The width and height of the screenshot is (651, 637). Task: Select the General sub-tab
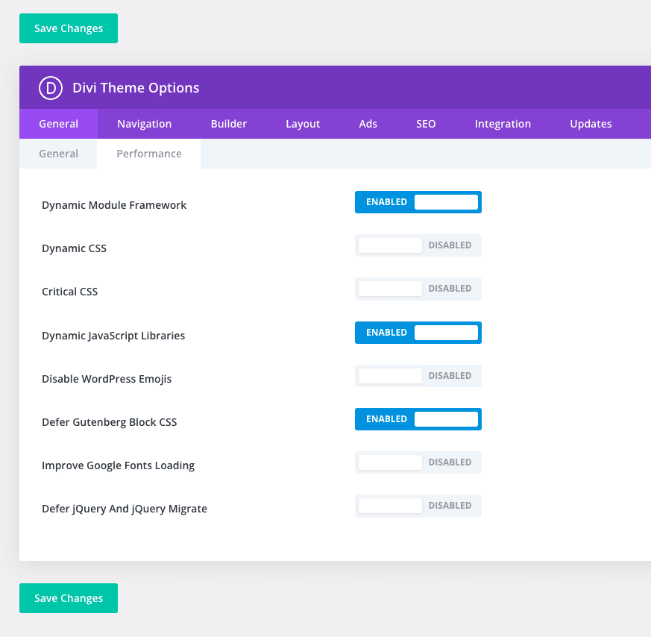point(59,154)
